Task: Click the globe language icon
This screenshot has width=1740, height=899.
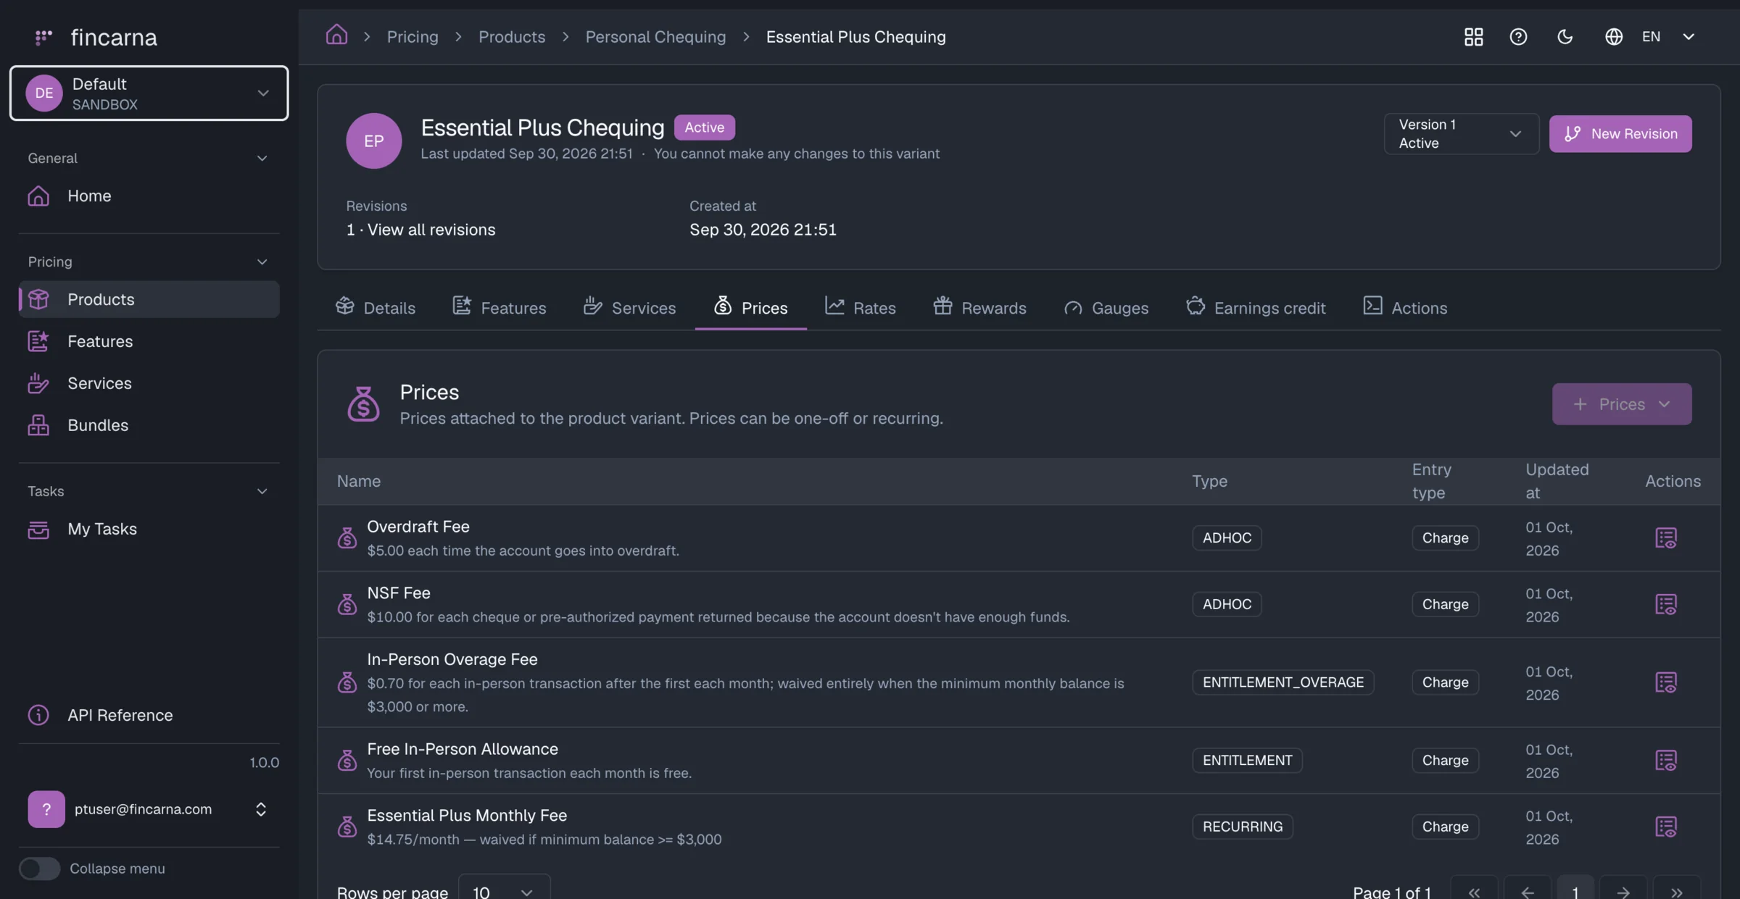Action: point(1613,36)
